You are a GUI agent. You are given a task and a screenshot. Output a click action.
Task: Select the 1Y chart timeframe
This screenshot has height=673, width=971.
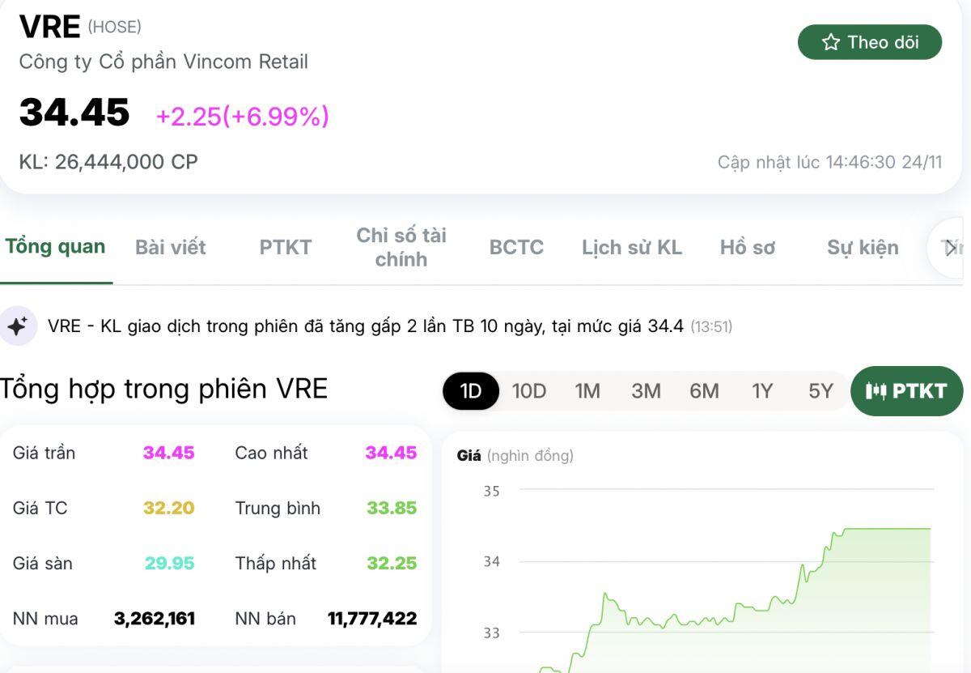point(761,390)
